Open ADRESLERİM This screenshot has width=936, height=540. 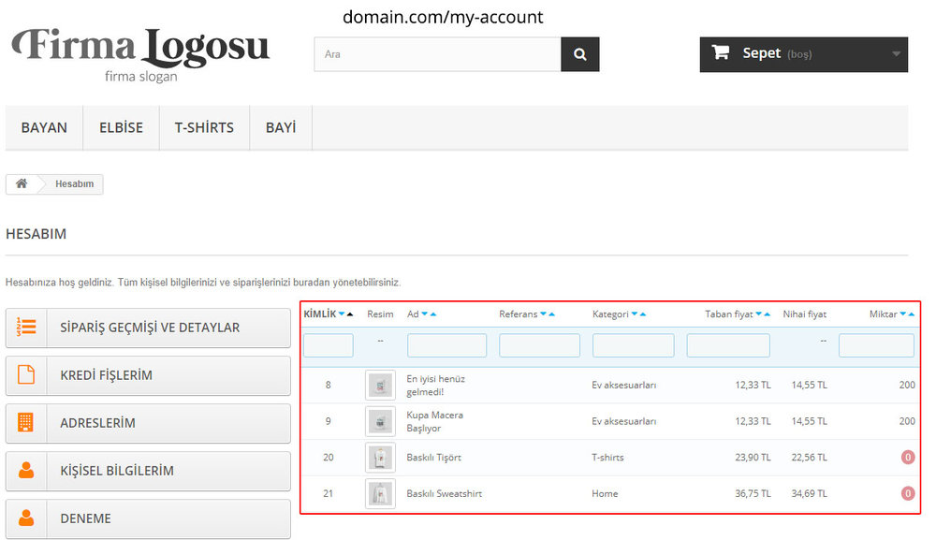148,423
